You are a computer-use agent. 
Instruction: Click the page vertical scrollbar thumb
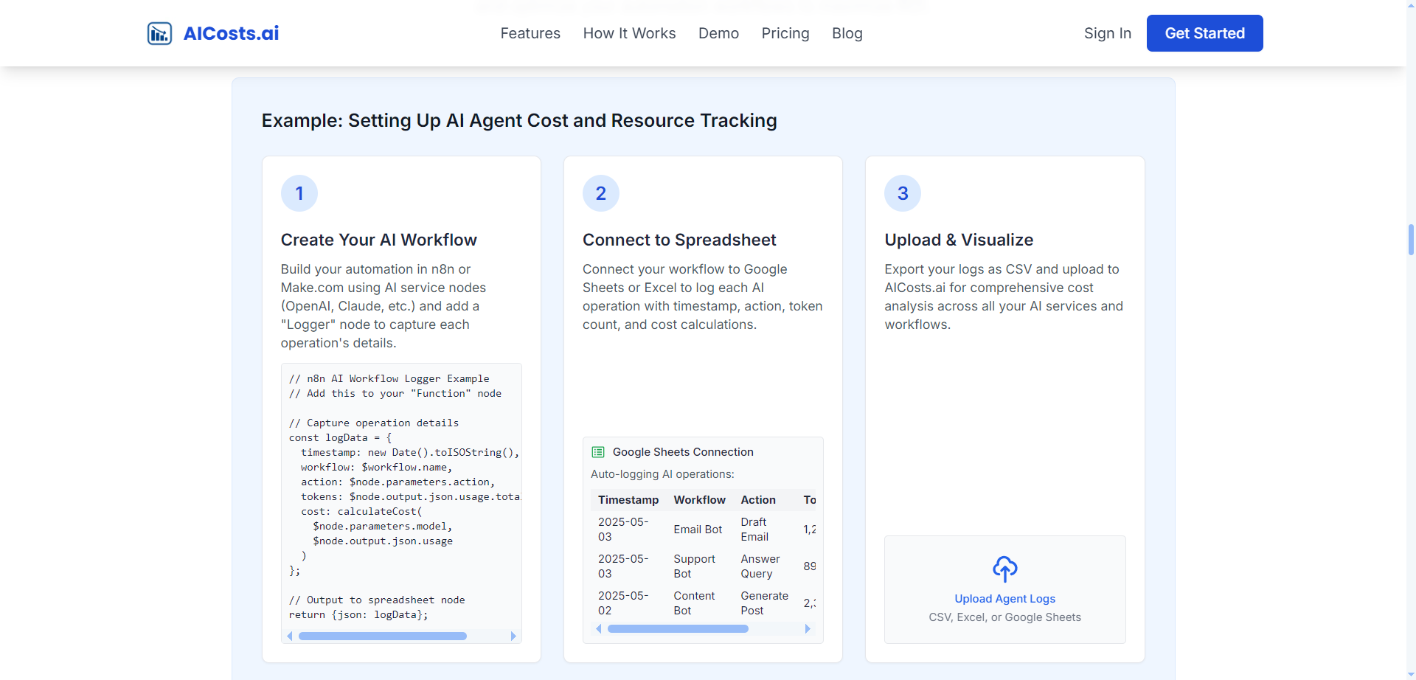(1411, 240)
